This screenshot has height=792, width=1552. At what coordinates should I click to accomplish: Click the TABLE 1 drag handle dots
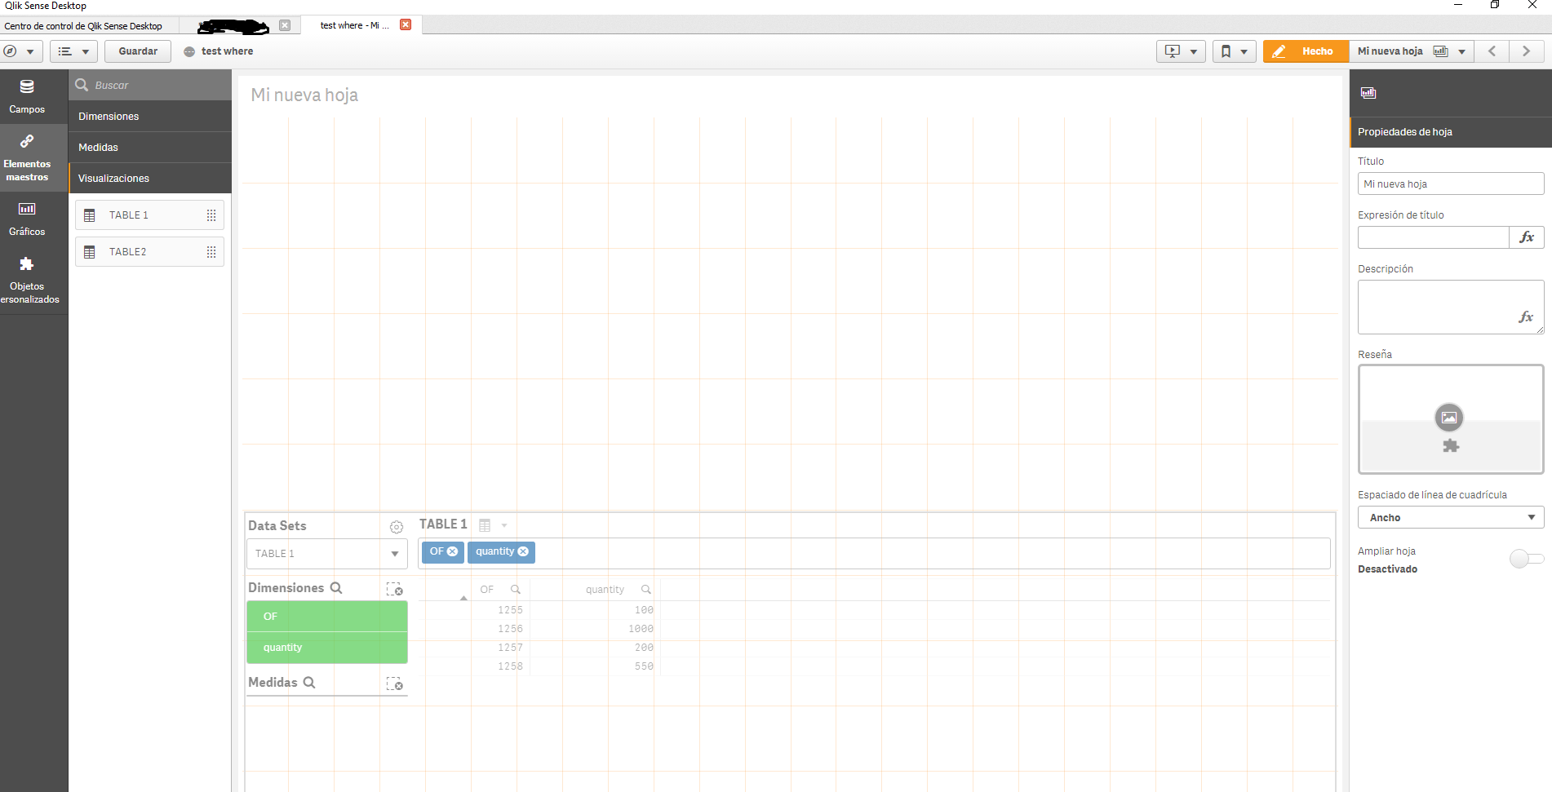click(211, 215)
